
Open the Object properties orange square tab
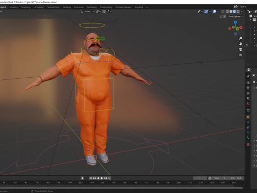pos(248,117)
